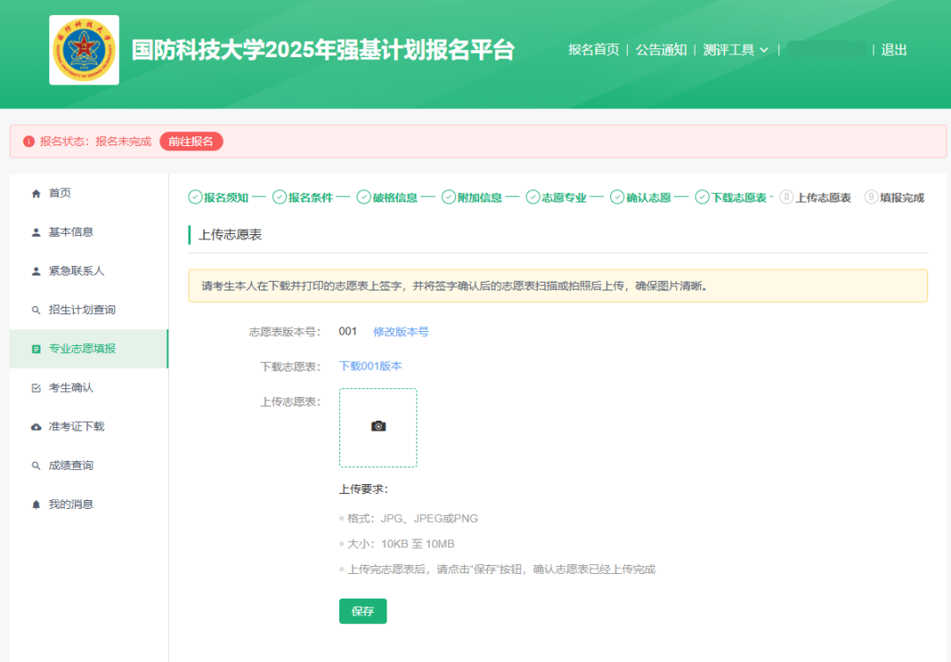This screenshot has width=951, height=662.
Task: Click the red alert icon in status bar
Action: (28, 141)
